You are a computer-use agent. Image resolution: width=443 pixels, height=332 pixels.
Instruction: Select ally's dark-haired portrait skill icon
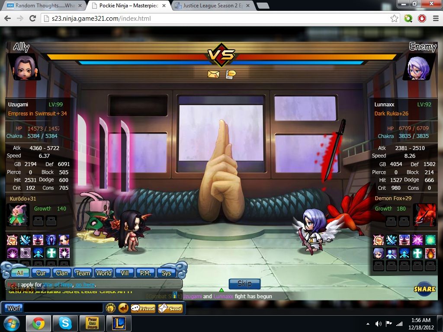pyautogui.click(x=64, y=240)
